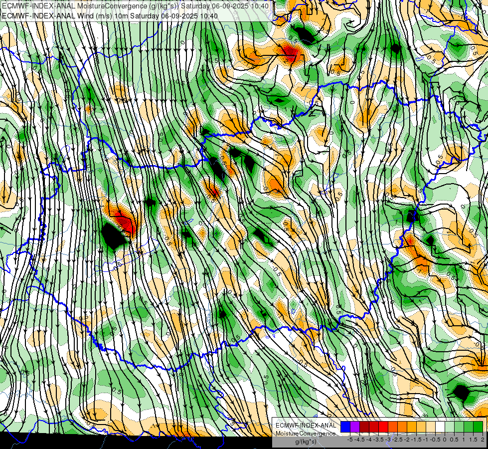Select the pale peach swatch between -1 and -0.5
The width and height of the screenshot is (488, 449).
(x=431, y=427)
